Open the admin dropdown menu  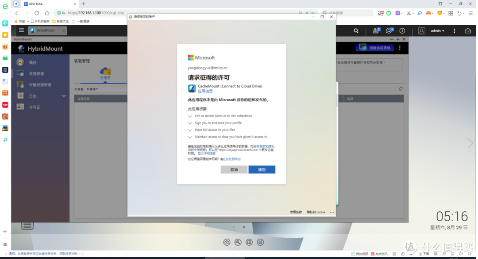click(x=437, y=31)
